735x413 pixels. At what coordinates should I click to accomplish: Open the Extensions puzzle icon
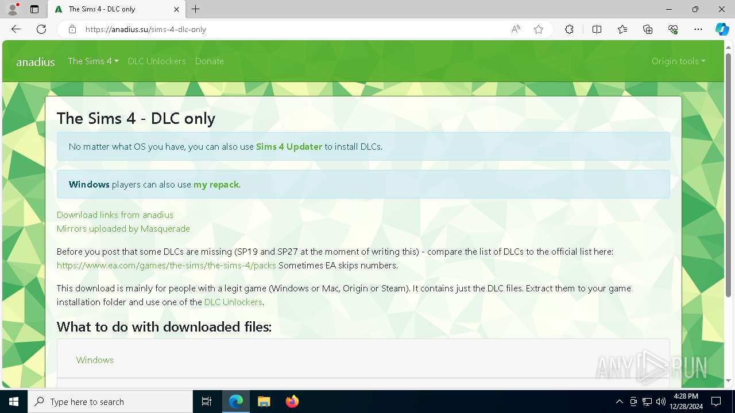pos(569,29)
